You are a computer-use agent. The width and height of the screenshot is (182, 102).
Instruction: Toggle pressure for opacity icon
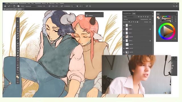click(x=49, y=6)
